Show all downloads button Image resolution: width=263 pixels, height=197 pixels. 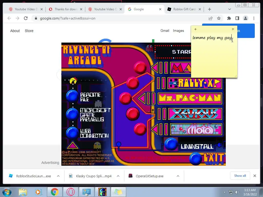coord(240,175)
